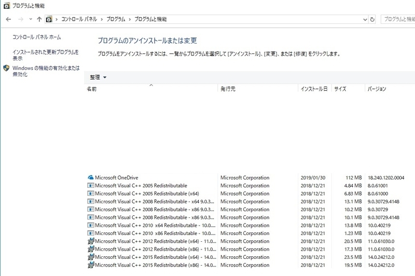The width and height of the screenshot is (415, 276).
Task: Click コントロール パネル in the address breadcrumb
Action: coord(79,19)
